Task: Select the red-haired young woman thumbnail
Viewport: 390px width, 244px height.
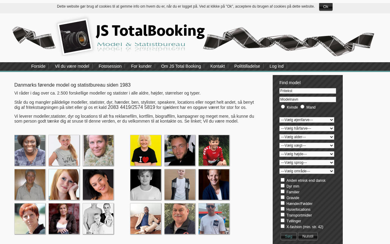Action: tap(64, 185)
